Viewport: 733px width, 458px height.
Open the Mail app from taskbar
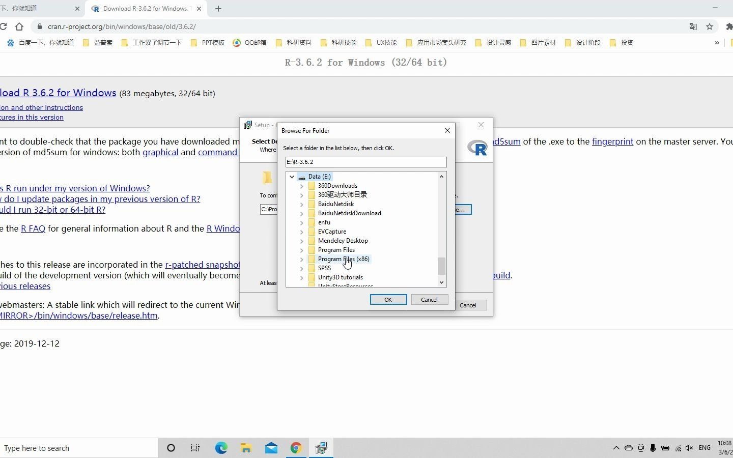pyautogui.click(x=271, y=448)
